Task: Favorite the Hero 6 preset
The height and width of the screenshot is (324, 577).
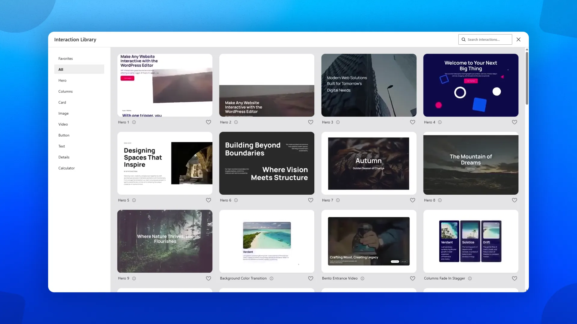Action: (310, 200)
